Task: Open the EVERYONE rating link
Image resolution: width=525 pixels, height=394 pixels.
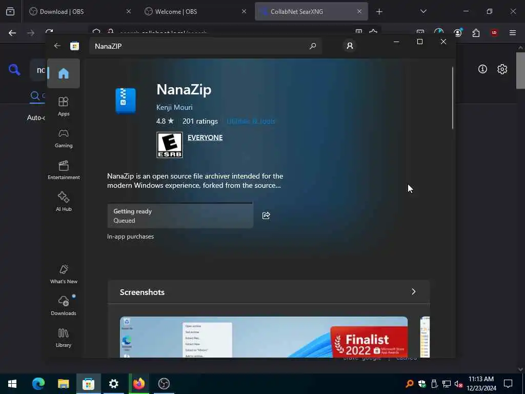Action: 205,137
